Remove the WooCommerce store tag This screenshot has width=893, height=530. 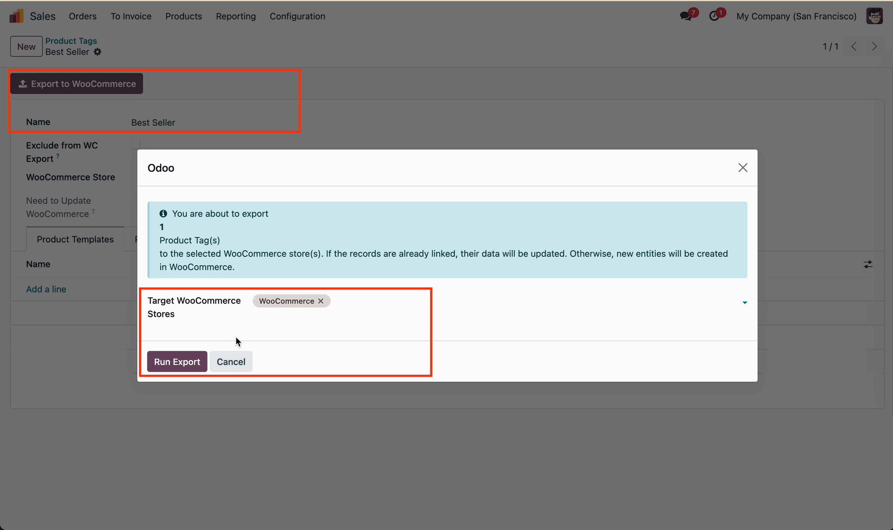pyautogui.click(x=321, y=301)
